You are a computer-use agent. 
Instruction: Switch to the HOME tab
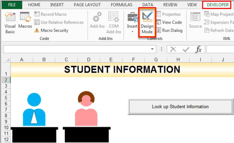34,5
